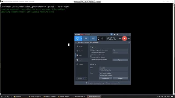Click the 1920x1080 Affichage 1 target row

click(x=102, y=42)
